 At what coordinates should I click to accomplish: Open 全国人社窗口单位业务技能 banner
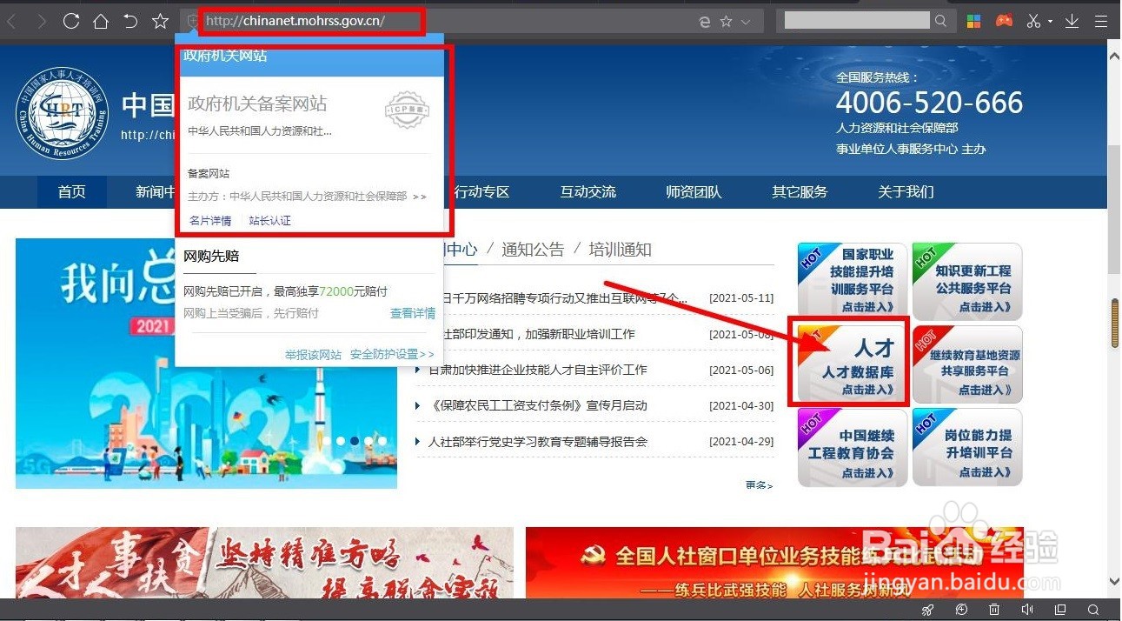(x=774, y=563)
